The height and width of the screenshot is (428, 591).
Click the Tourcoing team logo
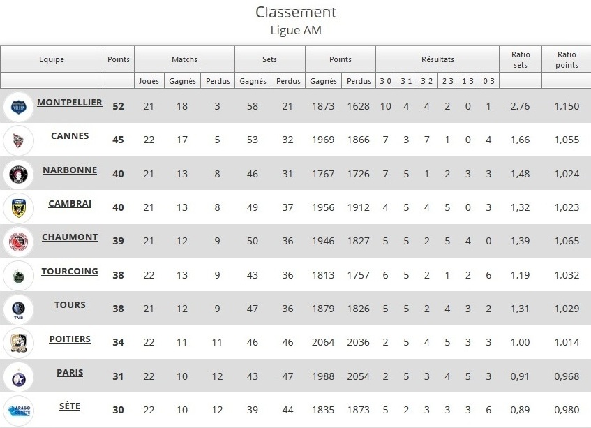[x=18, y=276]
